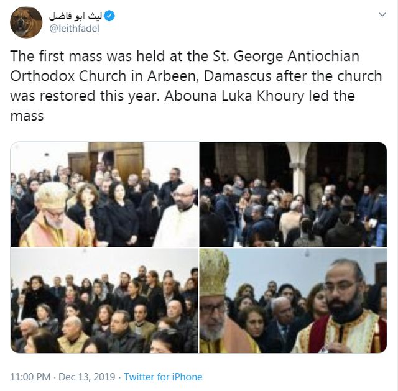View bottom-left photo of seated congregation
Viewport: 398px width, 391px height.
pos(104,300)
